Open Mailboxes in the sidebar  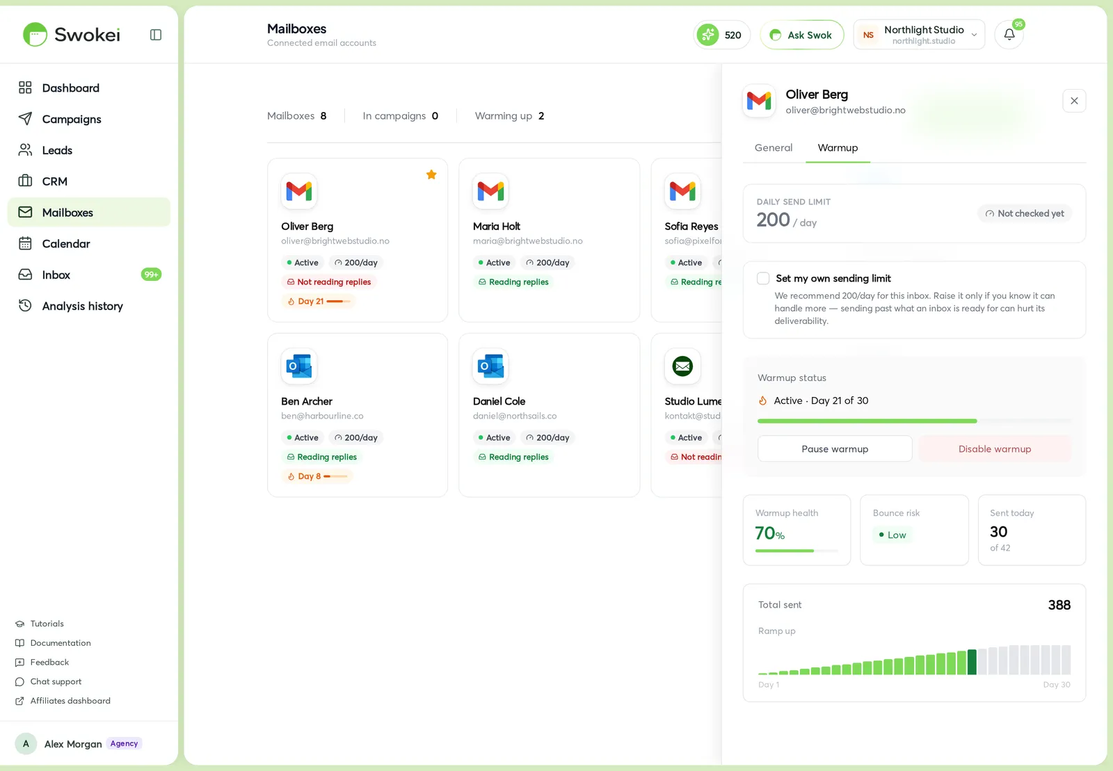click(89, 212)
